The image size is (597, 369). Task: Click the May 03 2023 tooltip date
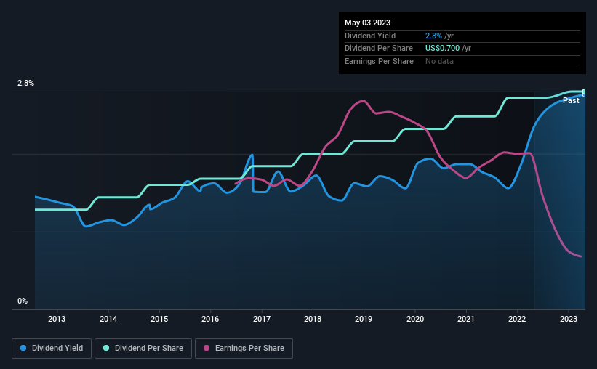367,23
